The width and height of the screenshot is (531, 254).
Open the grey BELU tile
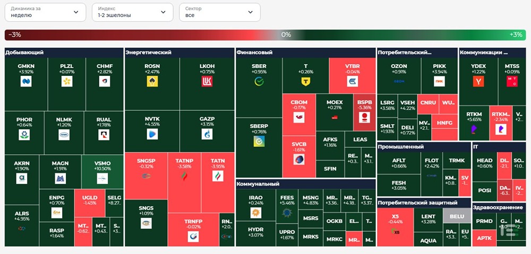457,216
